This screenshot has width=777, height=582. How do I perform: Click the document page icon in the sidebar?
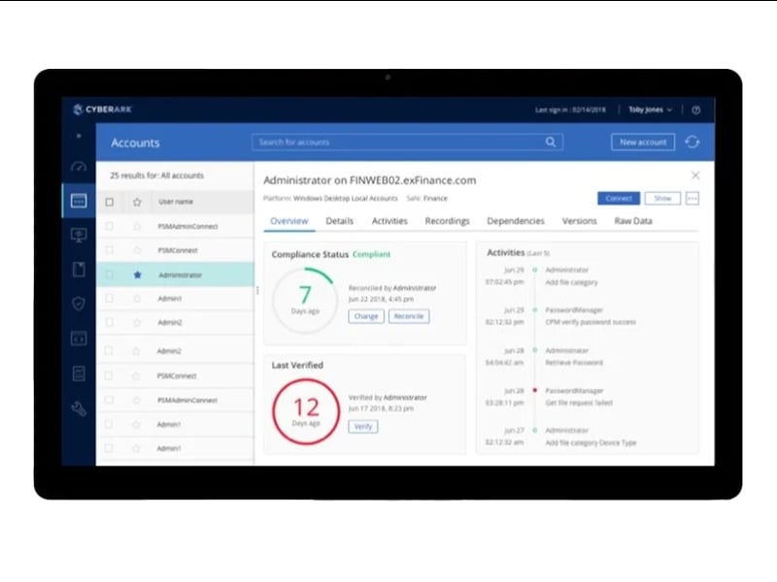coord(79,270)
